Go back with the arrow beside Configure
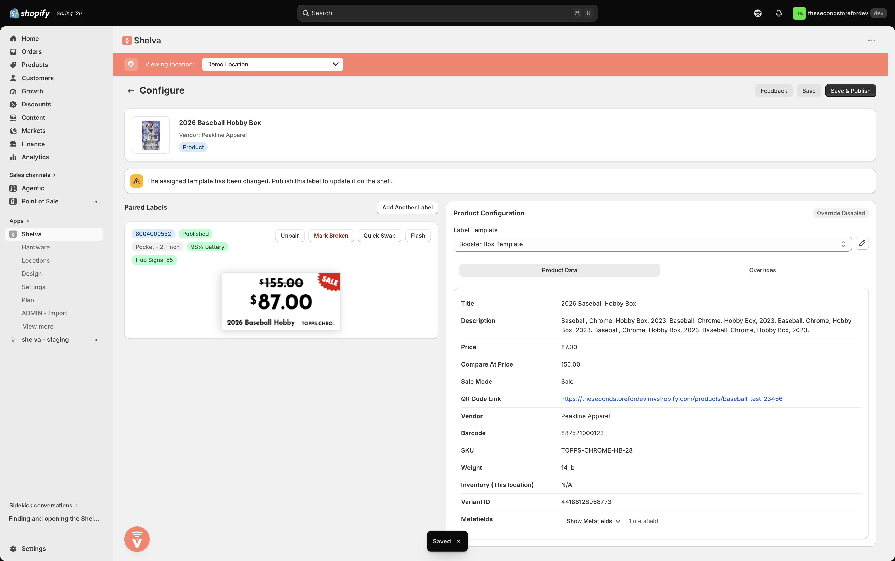Screen dimensions: 895x561 tap(131, 90)
